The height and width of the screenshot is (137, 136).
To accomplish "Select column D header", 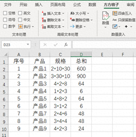I will (81, 54).
